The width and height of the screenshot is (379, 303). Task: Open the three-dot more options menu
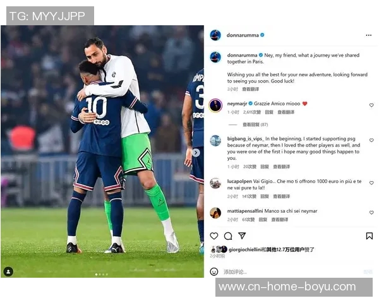point(368,35)
